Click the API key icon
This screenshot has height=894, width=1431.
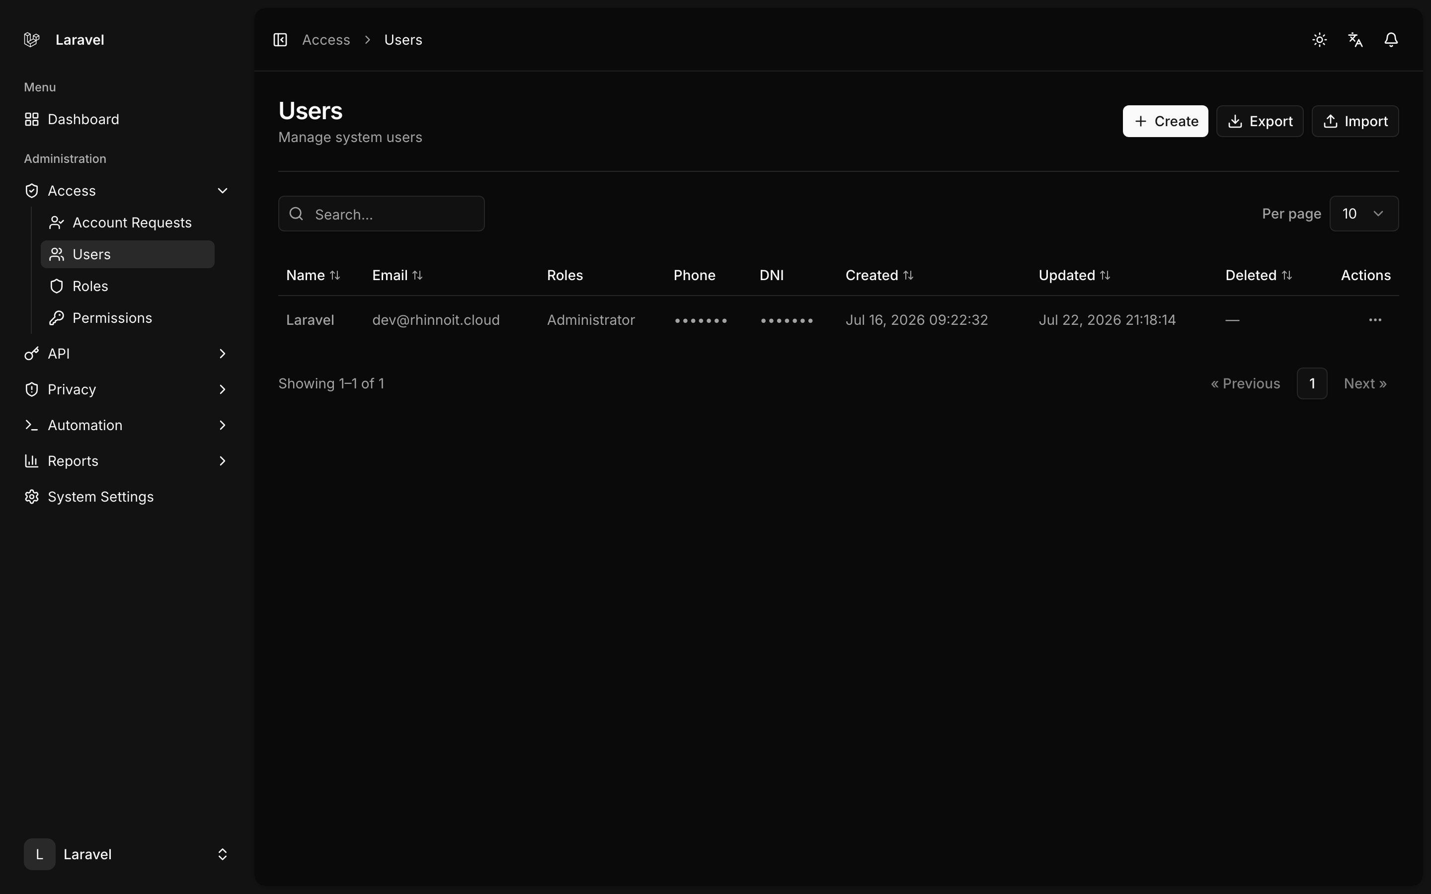click(x=32, y=354)
